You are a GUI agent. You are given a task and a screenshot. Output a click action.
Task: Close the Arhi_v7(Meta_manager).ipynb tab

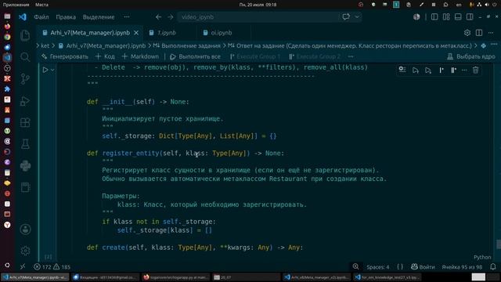tap(136, 33)
